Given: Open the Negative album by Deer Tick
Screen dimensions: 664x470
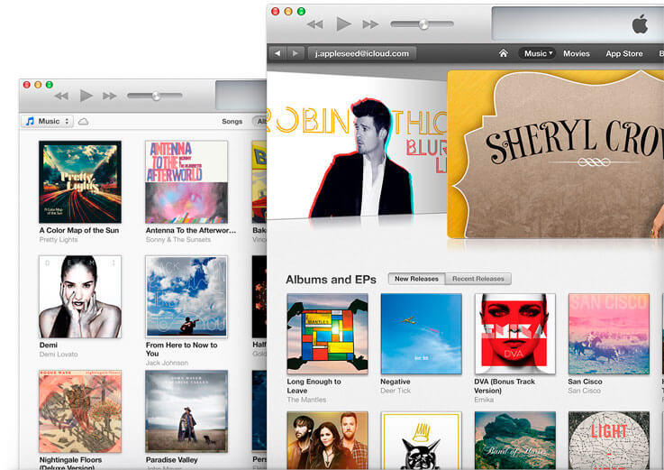Looking at the screenshot, I should click(421, 334).
